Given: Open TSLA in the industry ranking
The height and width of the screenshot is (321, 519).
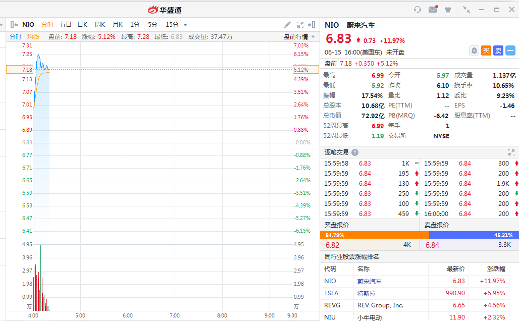Looking at the screenshot, I should click(332, 293).
